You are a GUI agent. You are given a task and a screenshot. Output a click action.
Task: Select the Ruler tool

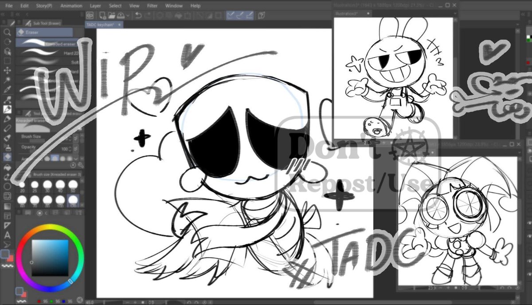(x=7, y=225)
